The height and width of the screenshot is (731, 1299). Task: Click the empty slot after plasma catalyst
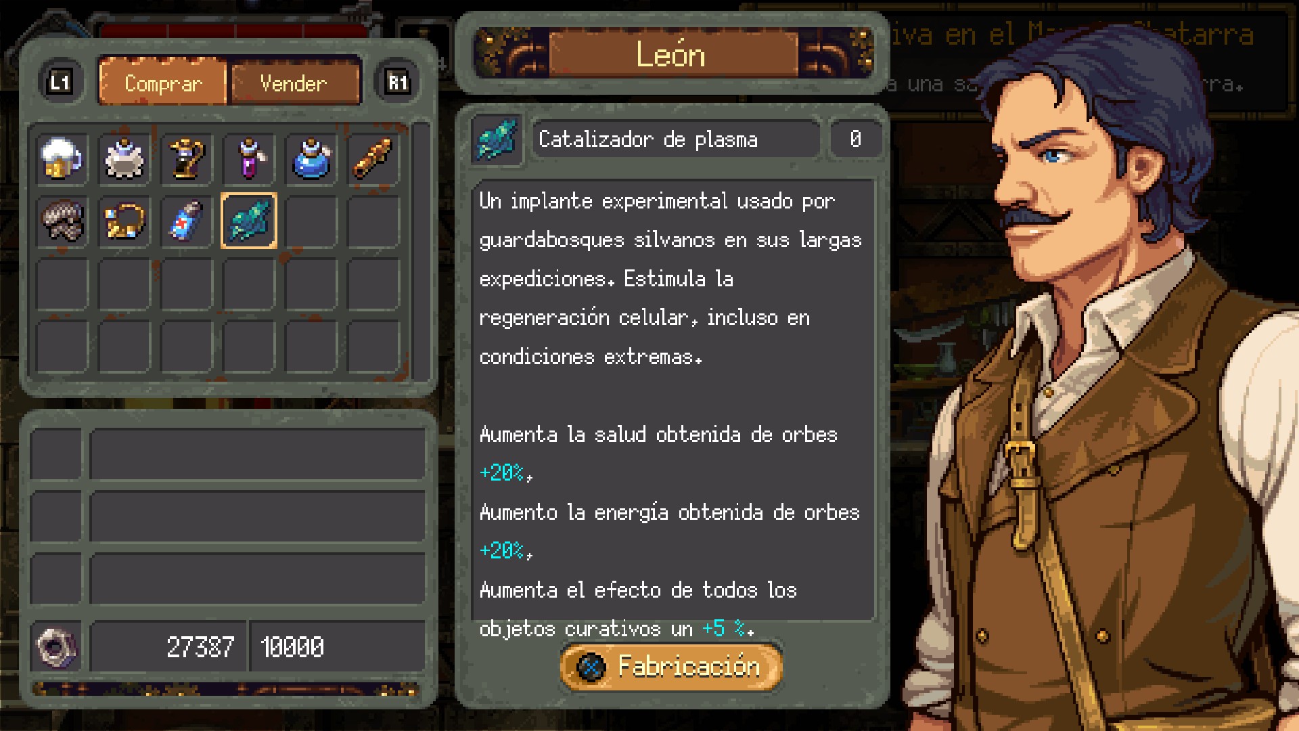(311, 221)
